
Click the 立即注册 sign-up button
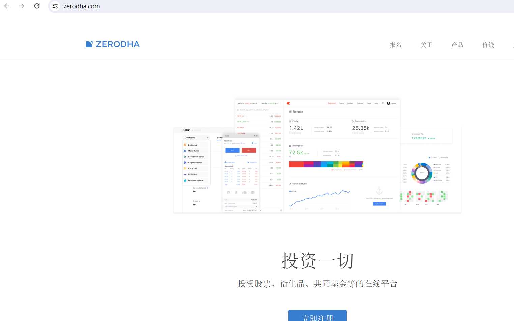point(317,316)
